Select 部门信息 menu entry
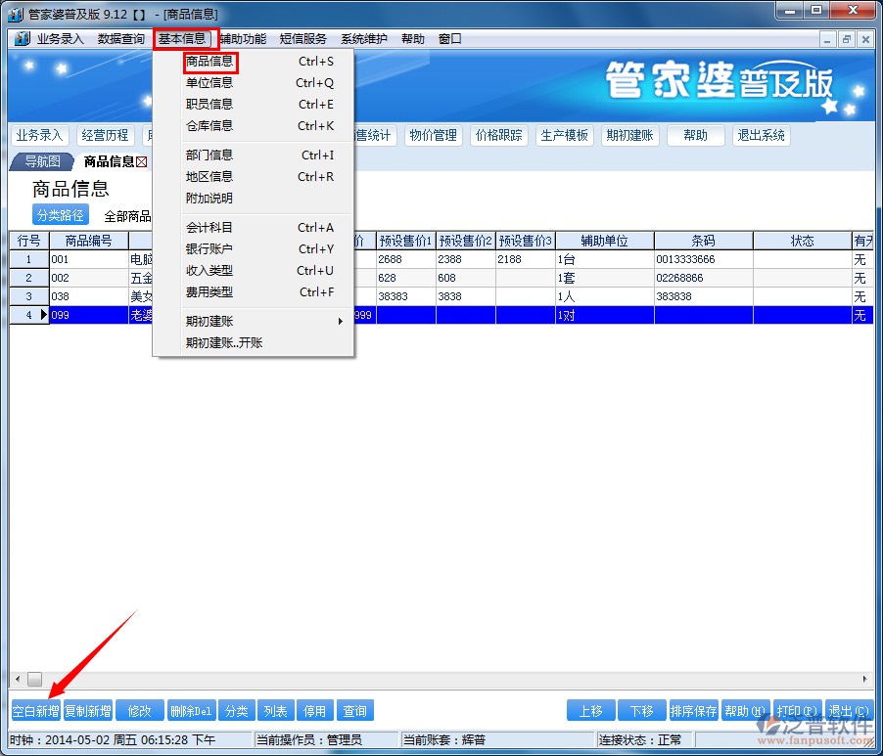The height and width of the screenshot is (756, 883). tap(254, 155)
